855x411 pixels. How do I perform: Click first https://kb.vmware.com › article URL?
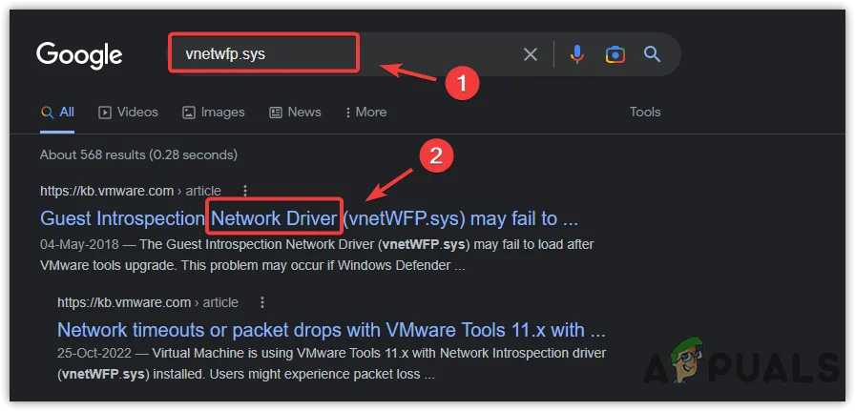coord(131,191)
